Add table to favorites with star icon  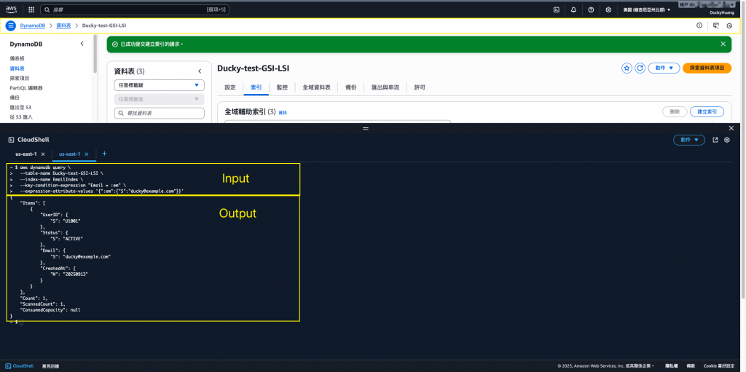click(x=627, y=68)
